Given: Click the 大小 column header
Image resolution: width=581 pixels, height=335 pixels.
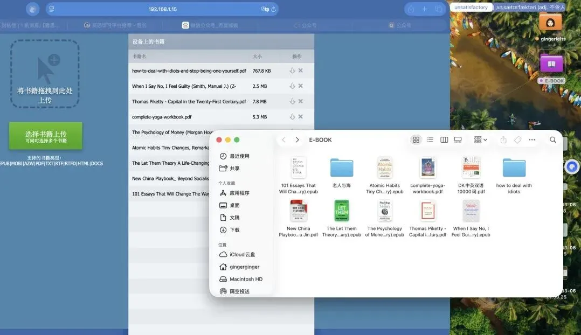Looking at the screenshot, I should 257,57.
